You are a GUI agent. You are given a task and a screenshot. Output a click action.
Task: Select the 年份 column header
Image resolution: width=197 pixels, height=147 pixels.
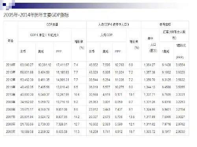(11, 41)
